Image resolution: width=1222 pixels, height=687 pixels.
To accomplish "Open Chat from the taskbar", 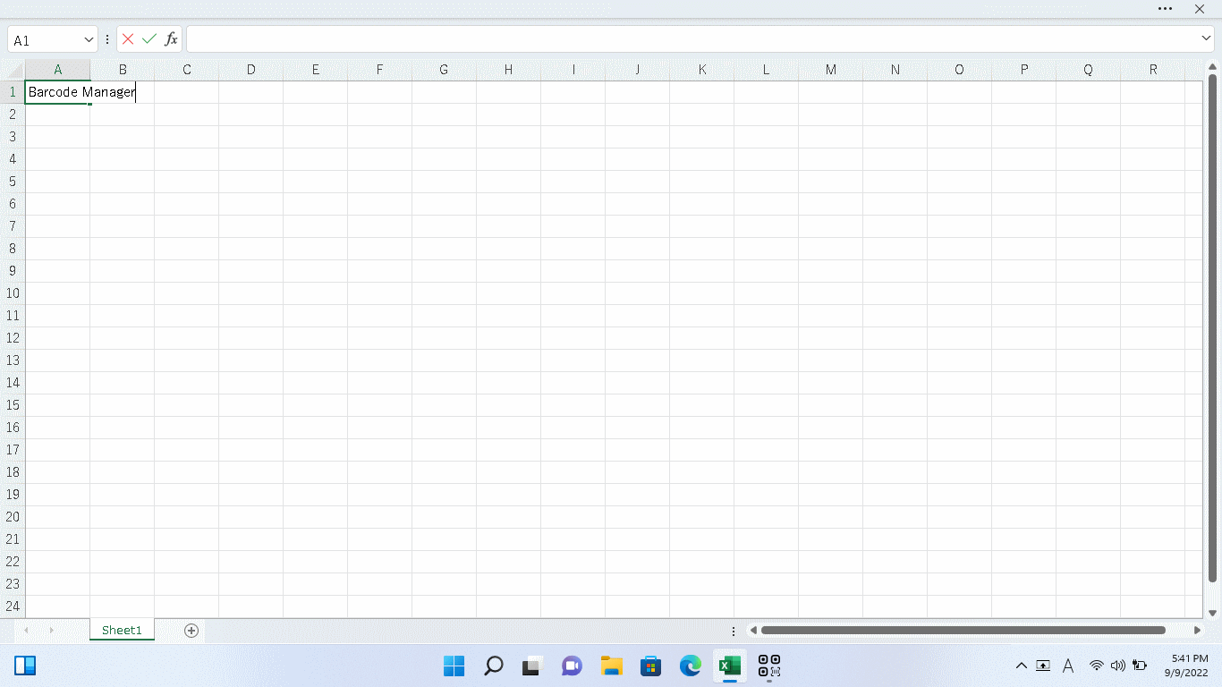I will tap(572, 666).
